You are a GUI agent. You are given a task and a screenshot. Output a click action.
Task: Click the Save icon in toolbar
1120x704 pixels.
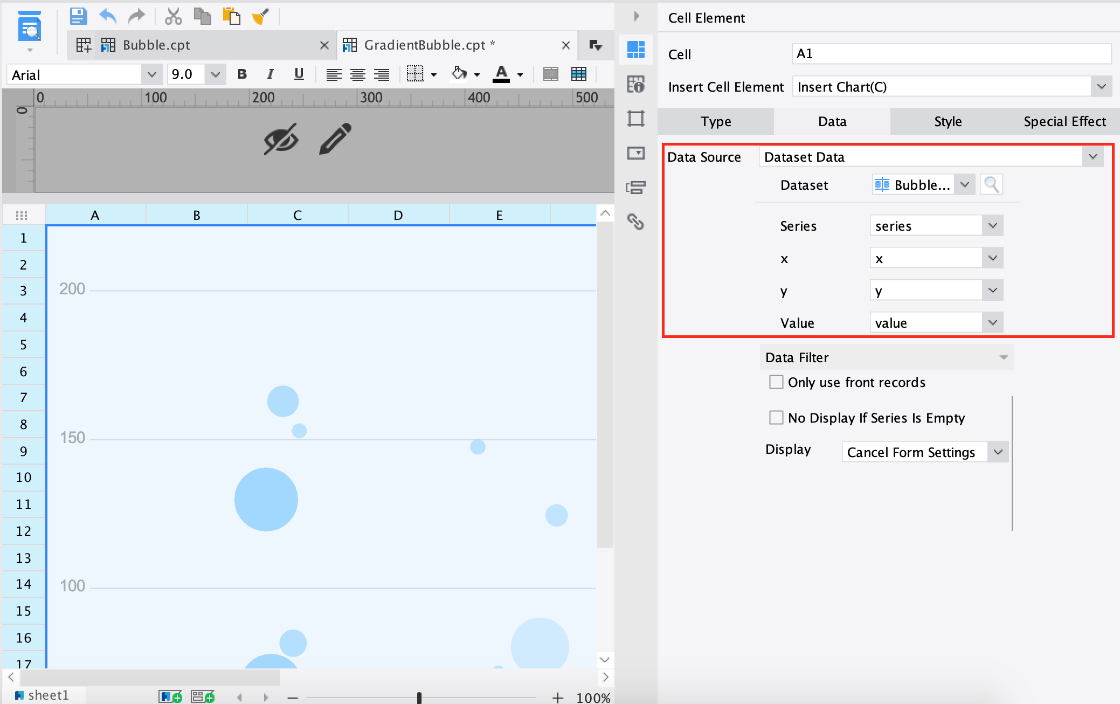[78, 16]
